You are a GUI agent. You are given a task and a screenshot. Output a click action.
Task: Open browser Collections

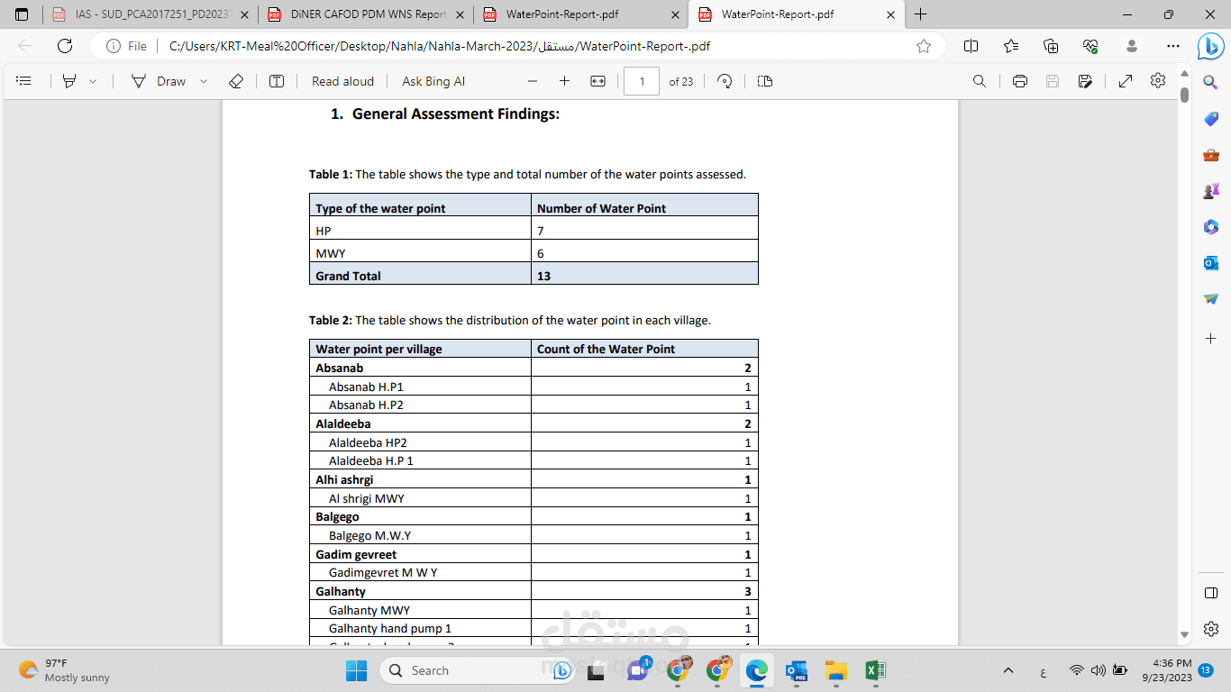1051,46
